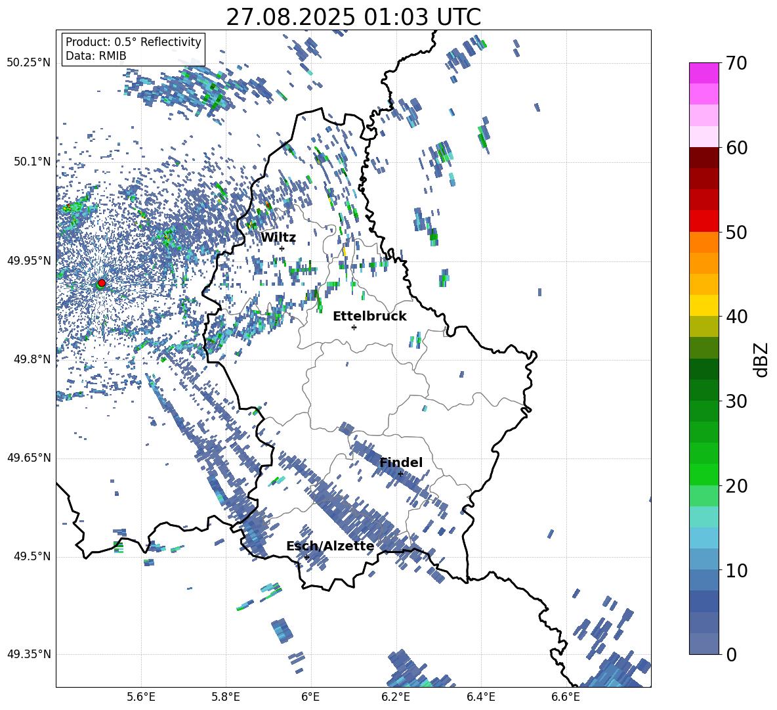Click the 6.2°E longitude label
The width and height of the screenshot is (777, 710).
[396, 697]
